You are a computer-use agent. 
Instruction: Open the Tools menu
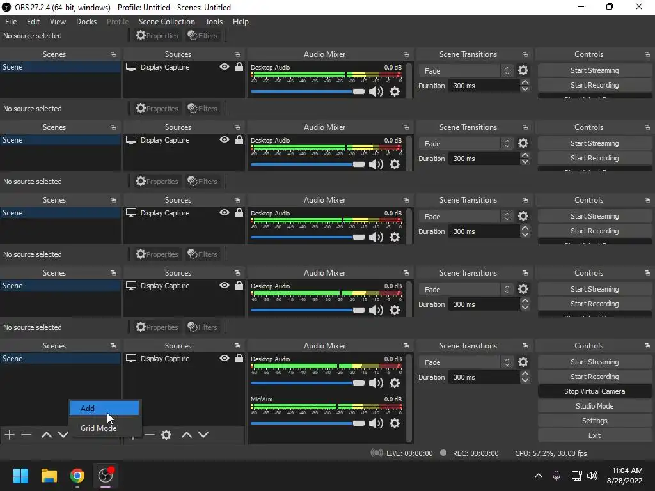click(214, 22)
